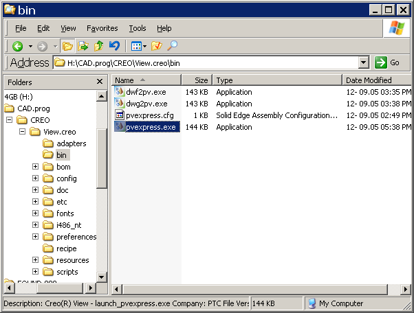Expand the resources folder node

(x=35, y=259)
